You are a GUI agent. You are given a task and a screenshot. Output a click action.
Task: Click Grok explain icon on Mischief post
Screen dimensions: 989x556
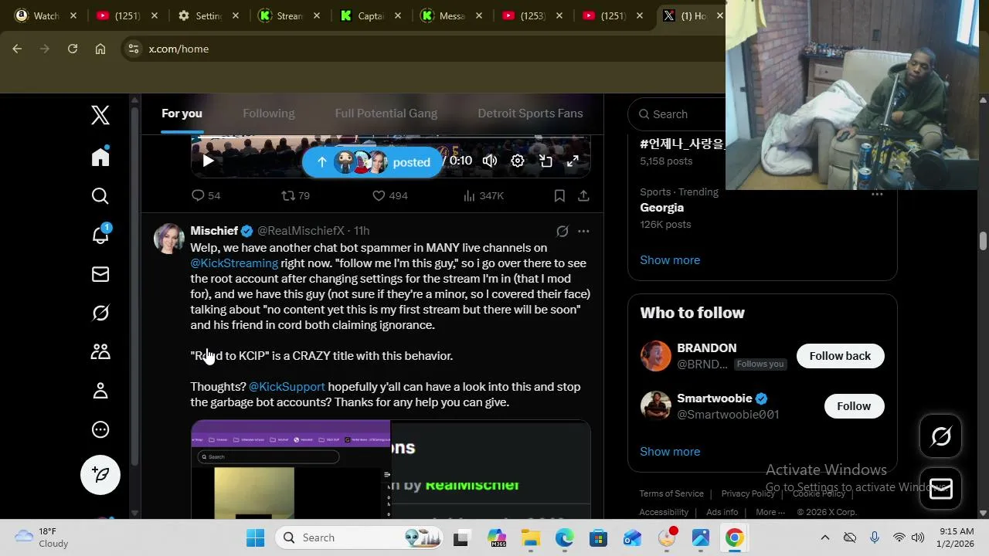[x=562, y=231]
